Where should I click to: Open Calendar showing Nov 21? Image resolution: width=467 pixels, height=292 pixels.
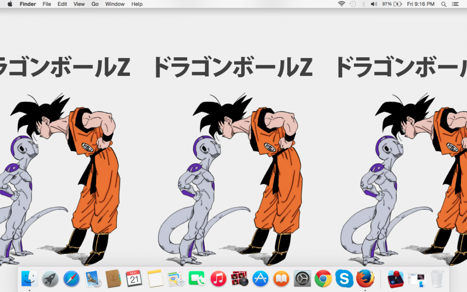pos(134,279)
